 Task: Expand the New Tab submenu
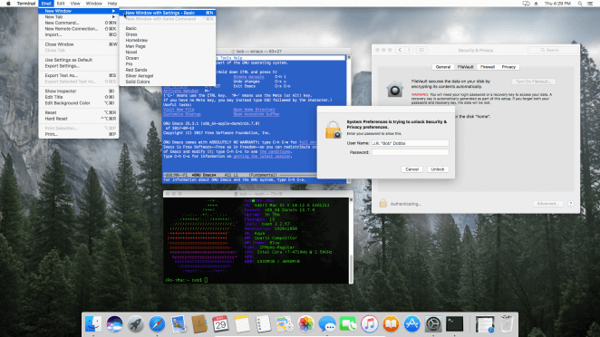click(x=79, y=17)
